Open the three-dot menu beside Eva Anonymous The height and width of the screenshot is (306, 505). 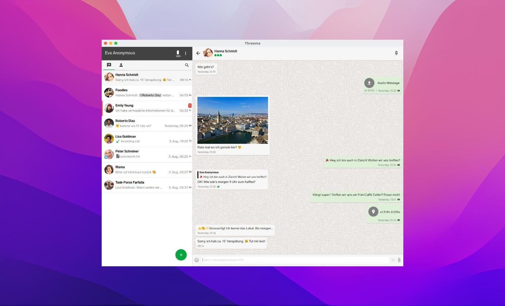(x=186, y=53)
